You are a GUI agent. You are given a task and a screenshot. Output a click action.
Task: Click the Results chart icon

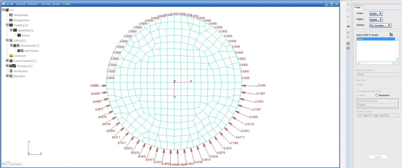coord(11,76)
